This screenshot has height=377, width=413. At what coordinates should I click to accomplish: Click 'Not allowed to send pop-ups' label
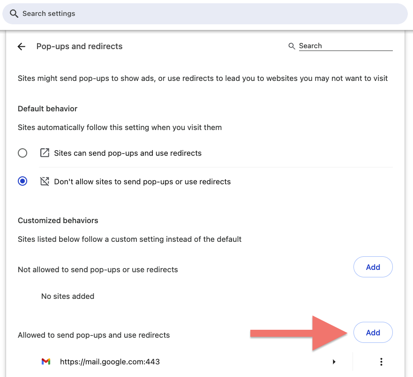pos(98,270)
